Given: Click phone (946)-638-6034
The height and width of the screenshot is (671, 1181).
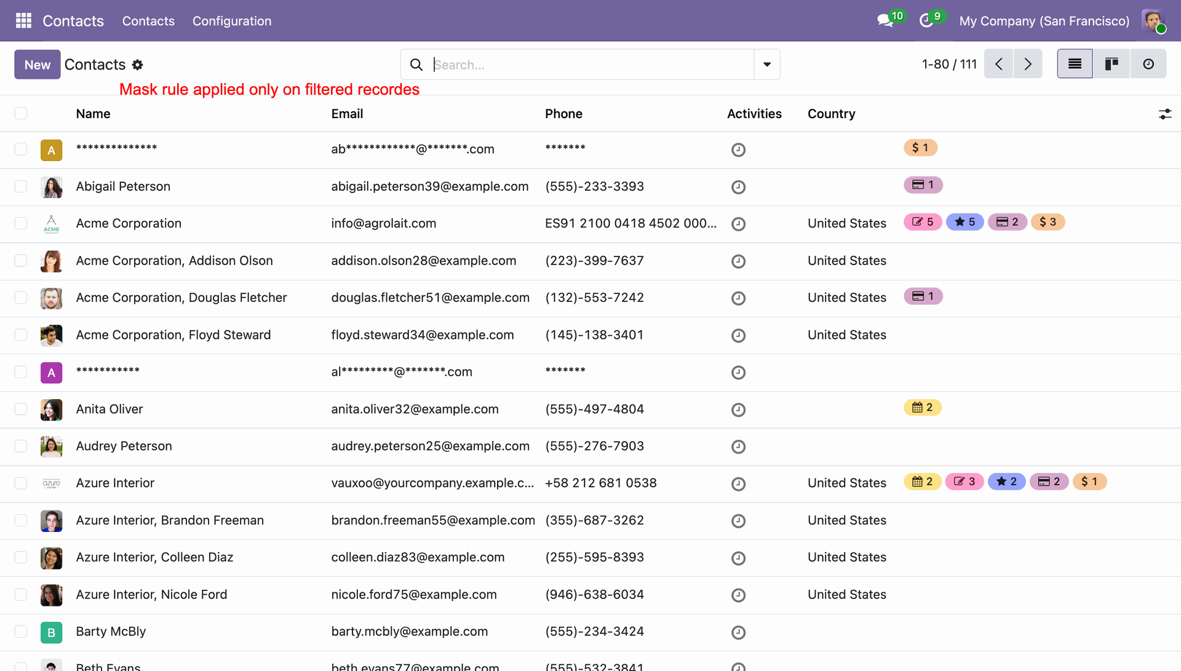Looking at the screenshot, I should [594, 595].
